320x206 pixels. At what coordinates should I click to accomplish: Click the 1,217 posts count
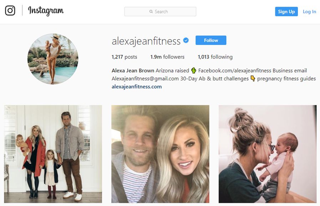(x=124, y=57)
